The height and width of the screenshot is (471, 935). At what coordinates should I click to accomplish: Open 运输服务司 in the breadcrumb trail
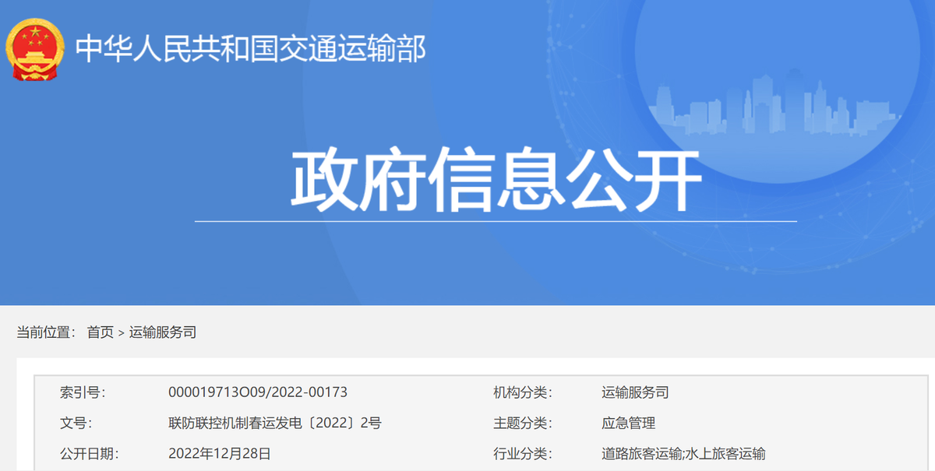[163, 332]
